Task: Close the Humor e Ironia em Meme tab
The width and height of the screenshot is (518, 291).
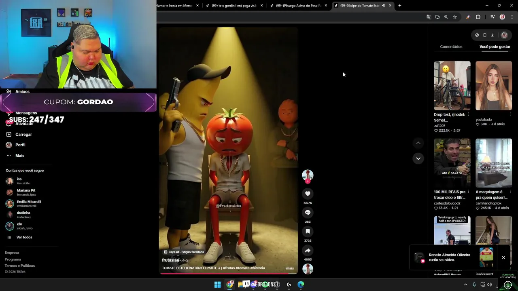Action: [197, 6]
